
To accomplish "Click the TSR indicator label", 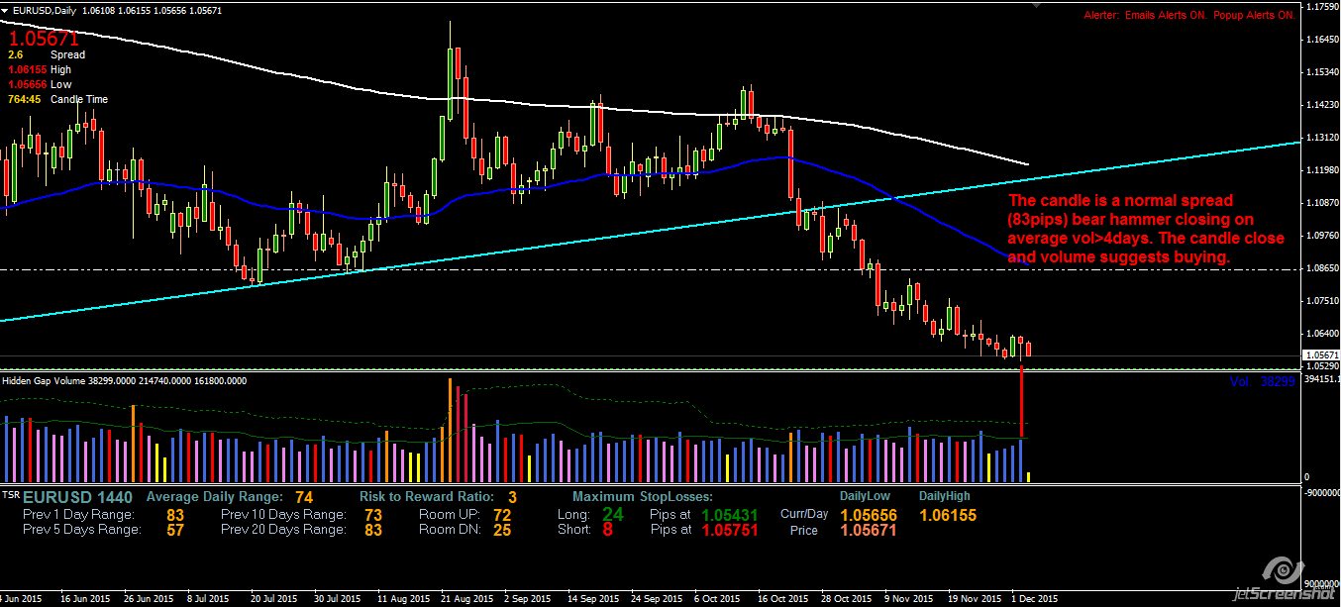I will (x=10, y=493).
